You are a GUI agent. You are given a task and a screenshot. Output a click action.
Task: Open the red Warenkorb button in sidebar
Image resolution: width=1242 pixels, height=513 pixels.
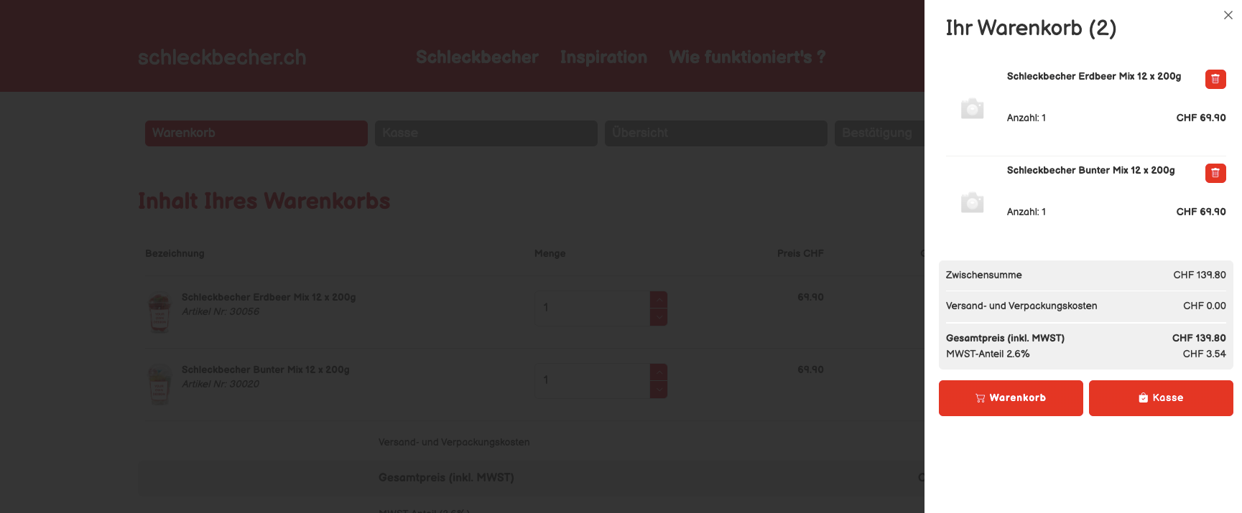click(x=1010, y=398)
